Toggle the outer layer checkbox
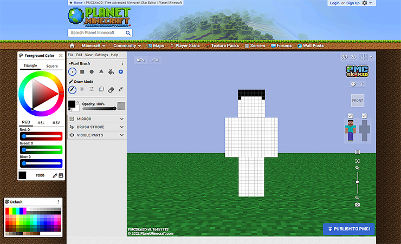 pyautogui.click(x=365, y=116)
